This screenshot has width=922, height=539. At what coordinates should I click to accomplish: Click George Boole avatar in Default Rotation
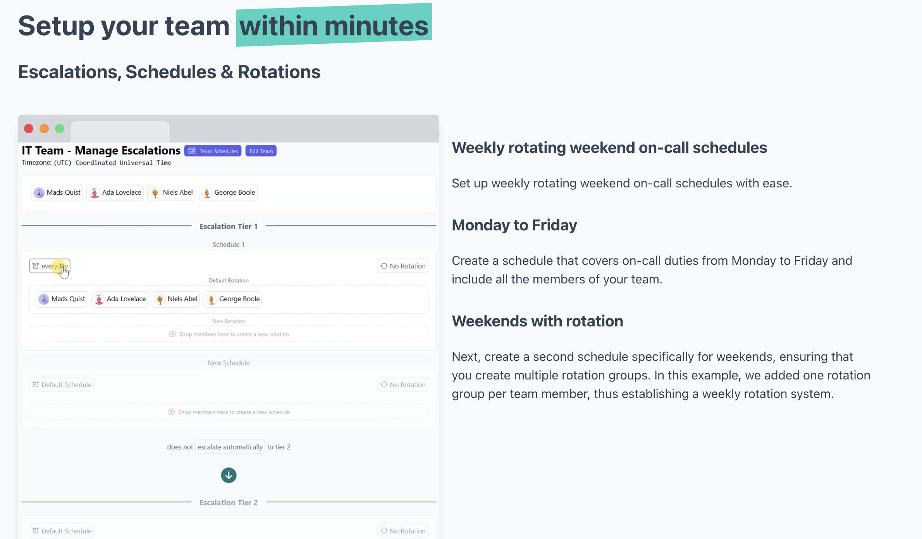(x=212, y=299)
